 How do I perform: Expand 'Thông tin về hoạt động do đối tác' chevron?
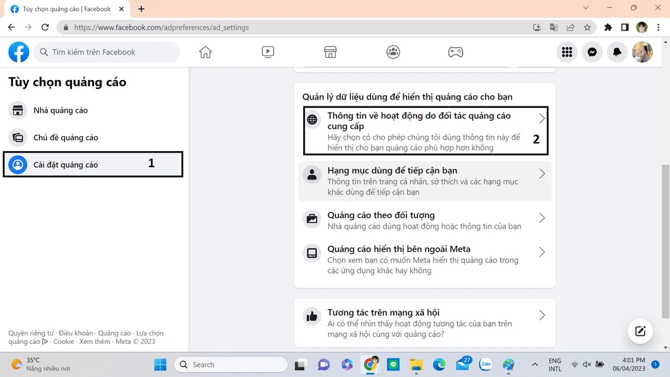point(542,119)
